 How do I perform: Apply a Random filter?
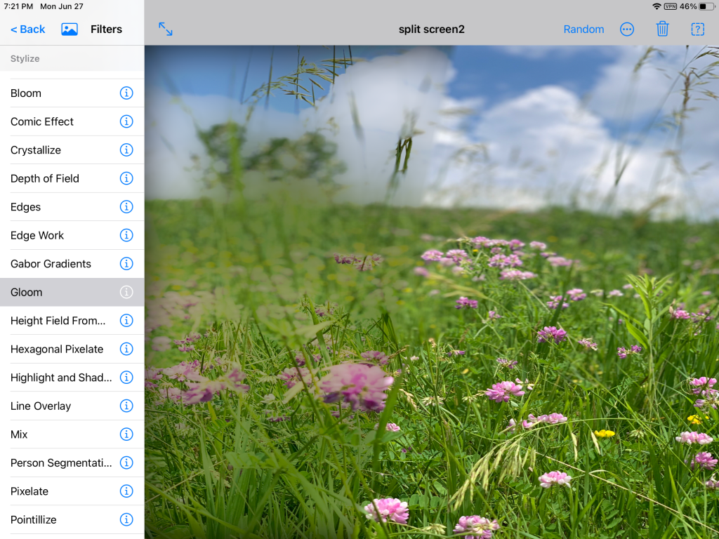pyautogui.click(x=583, y=29)
